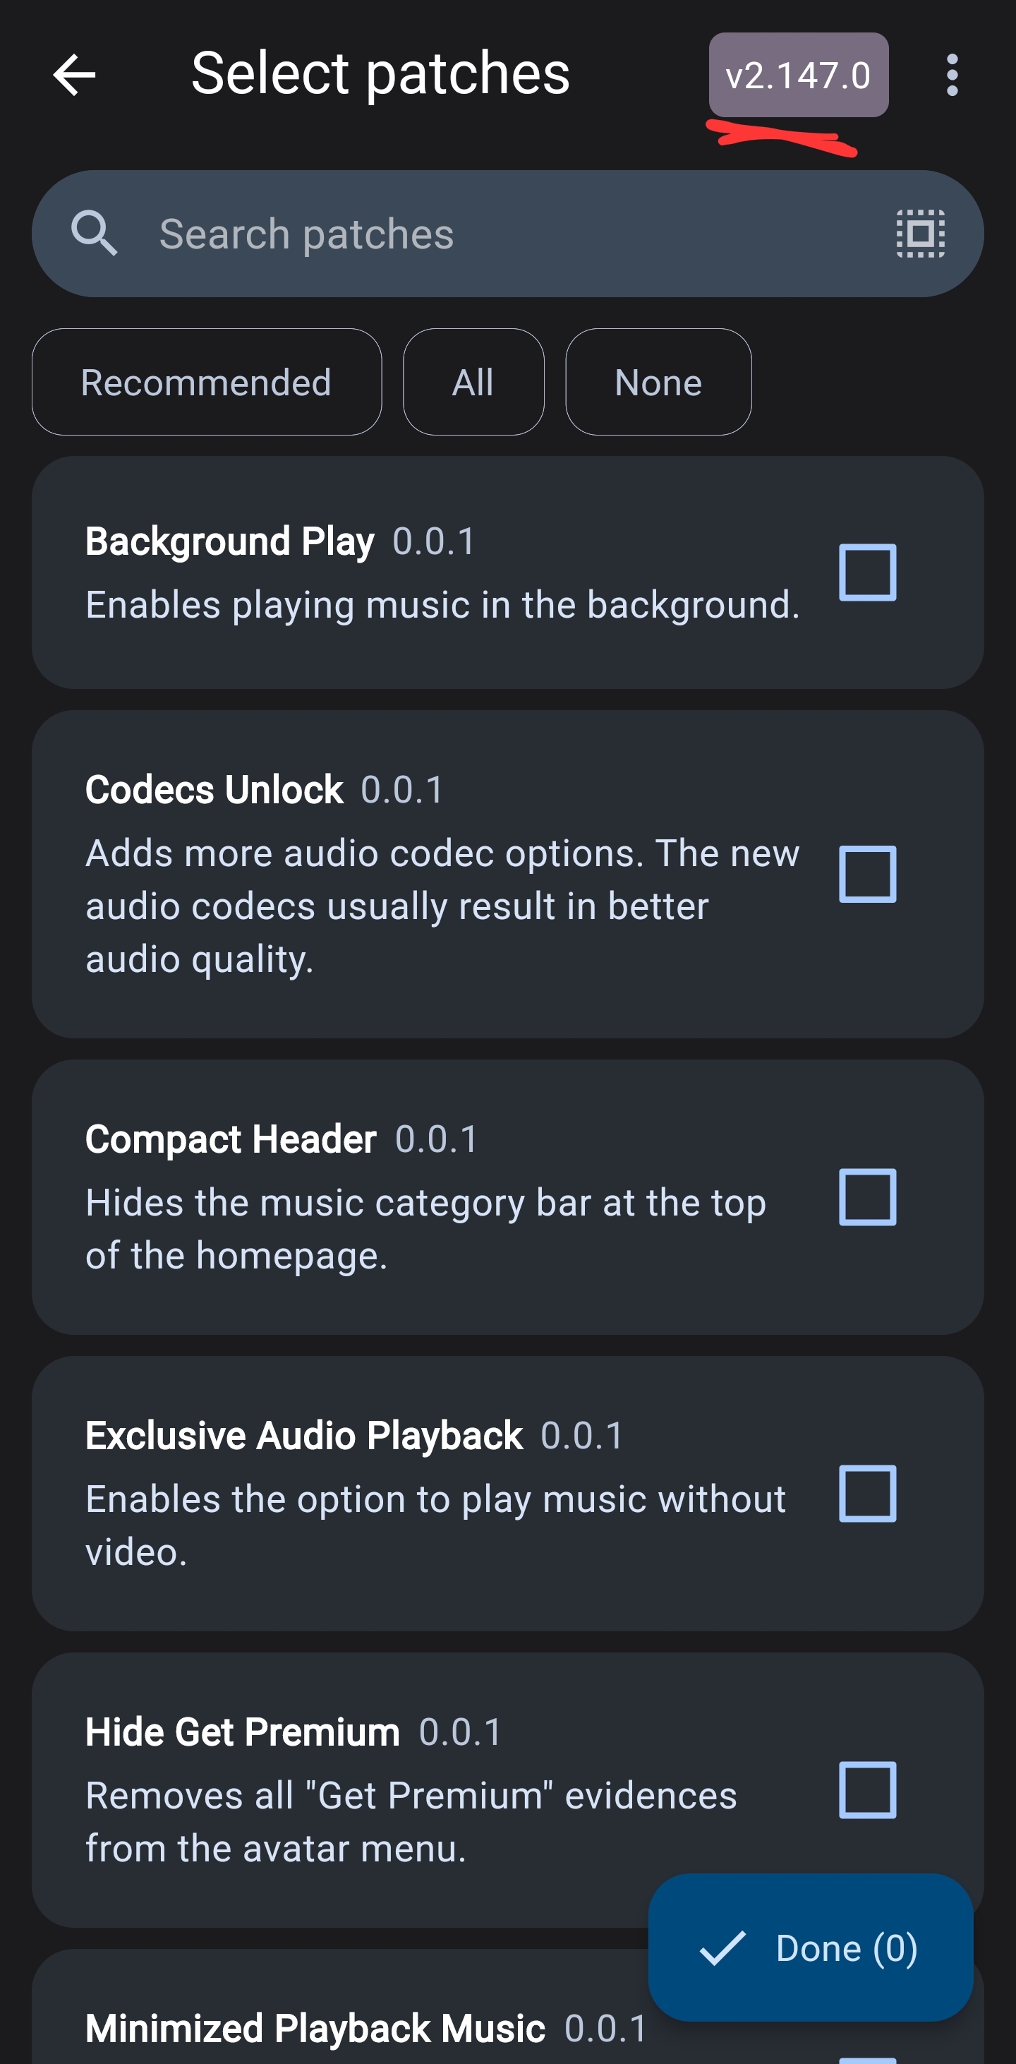Image resolution: width=1016 pixels, height=2064 pixels.
Task: Toggle the regex search icon in search bar
Action: point(919,233)
